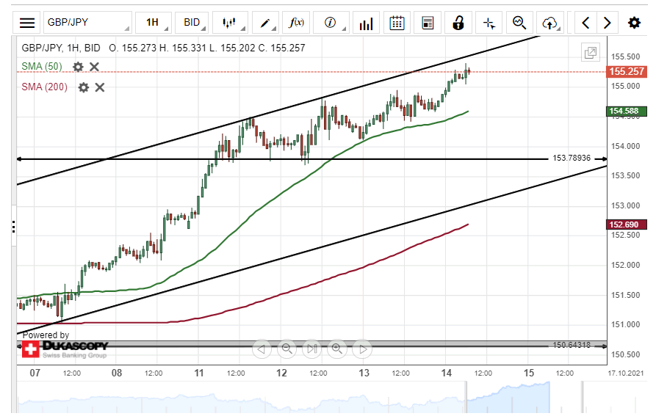Click the chart title GBP/JPY, 1H, BID

click(x=61, y=48)
